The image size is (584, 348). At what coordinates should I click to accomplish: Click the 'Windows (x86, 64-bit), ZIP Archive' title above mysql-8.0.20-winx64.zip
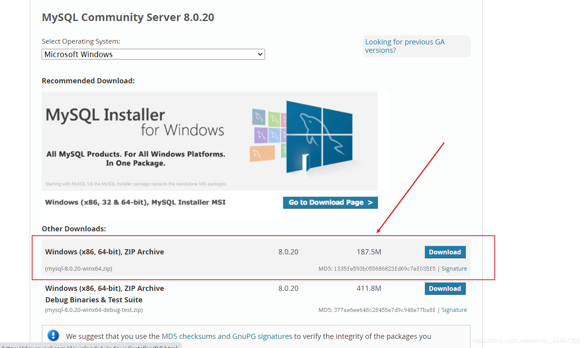coord(104,252)
